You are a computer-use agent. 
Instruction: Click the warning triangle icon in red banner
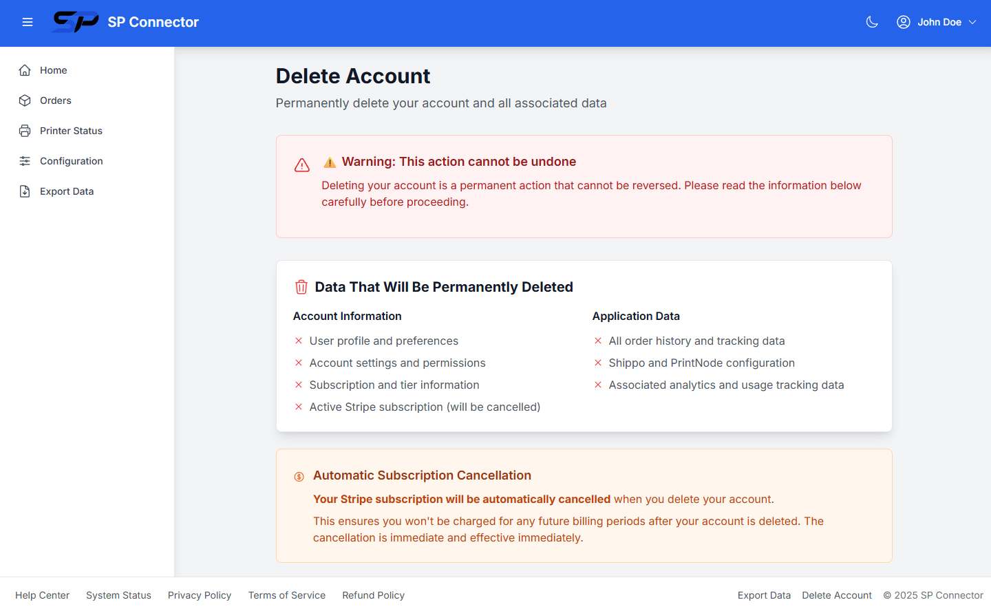coord(301,165)
